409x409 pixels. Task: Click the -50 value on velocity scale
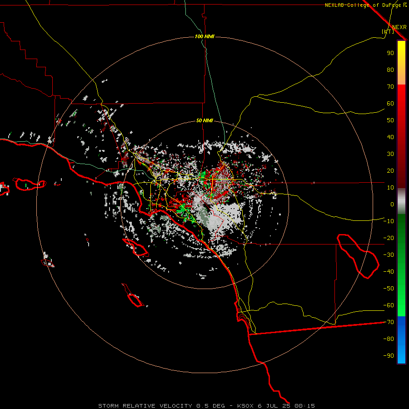click(x=389, y=289)
